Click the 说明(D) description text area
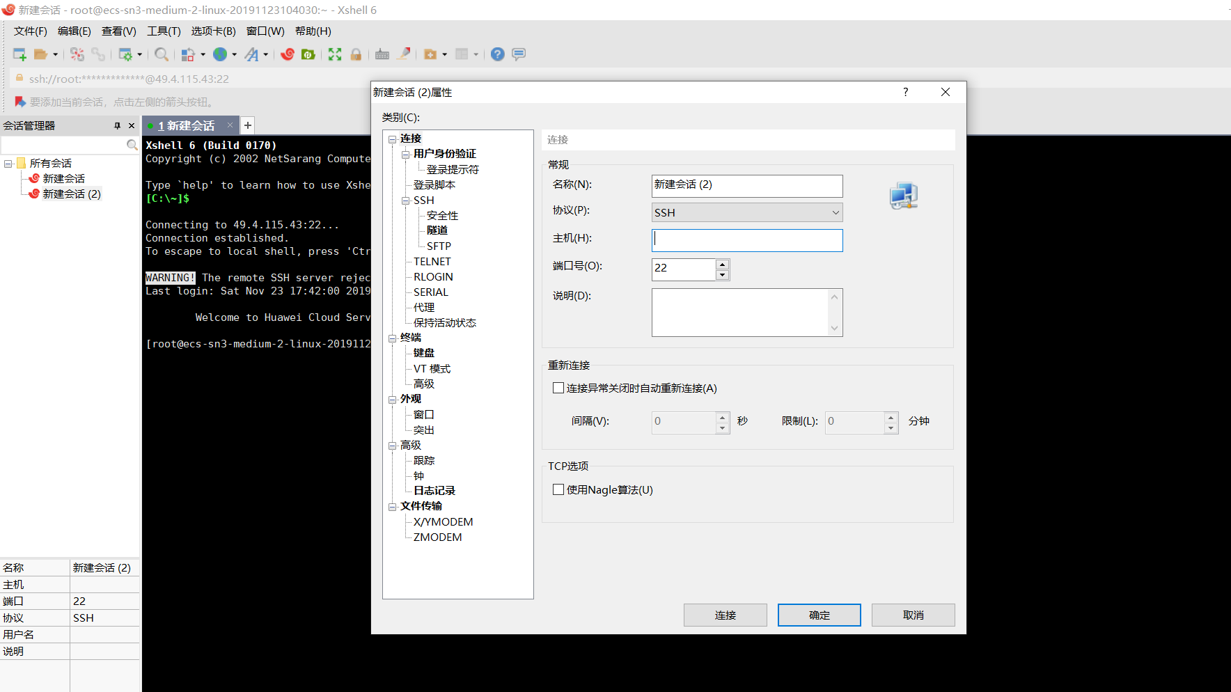Screen dimensions: 1231x692 pos(747,313)
